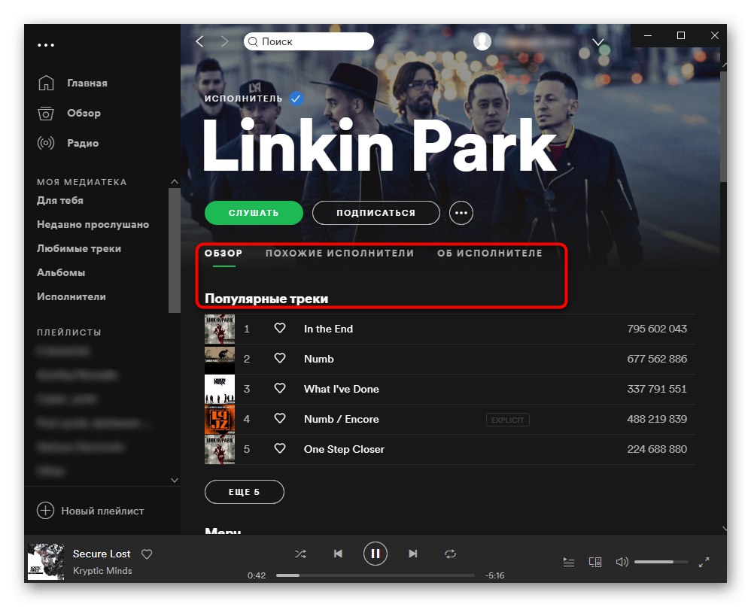Open the user profile avatar
The width and height of the screenshot is (751, 607).
click(x=482, y=41)
